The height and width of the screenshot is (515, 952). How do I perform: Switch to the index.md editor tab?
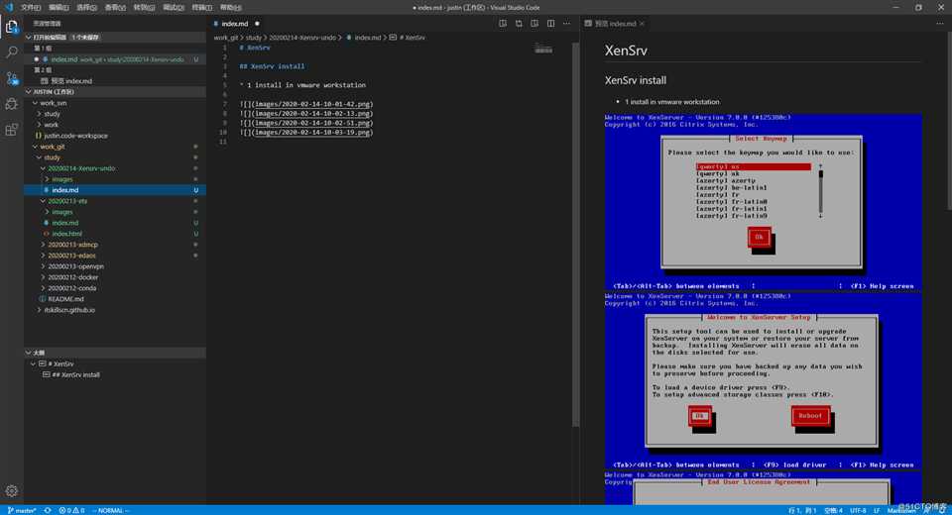[234, 24]
